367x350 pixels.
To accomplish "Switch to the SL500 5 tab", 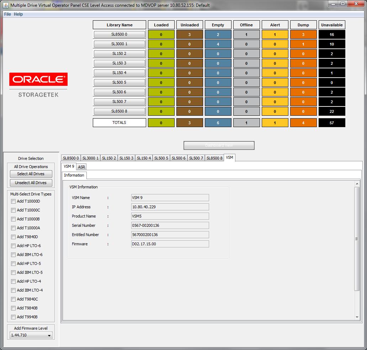I will [161, 158].
